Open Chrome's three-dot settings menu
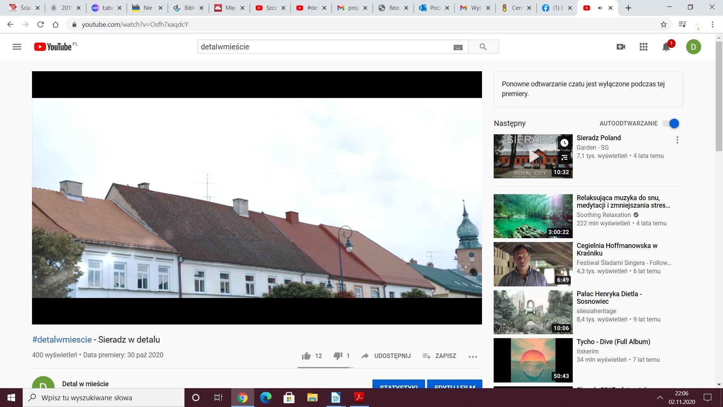Screen dimensions: 723x407 tap(712, 24)
